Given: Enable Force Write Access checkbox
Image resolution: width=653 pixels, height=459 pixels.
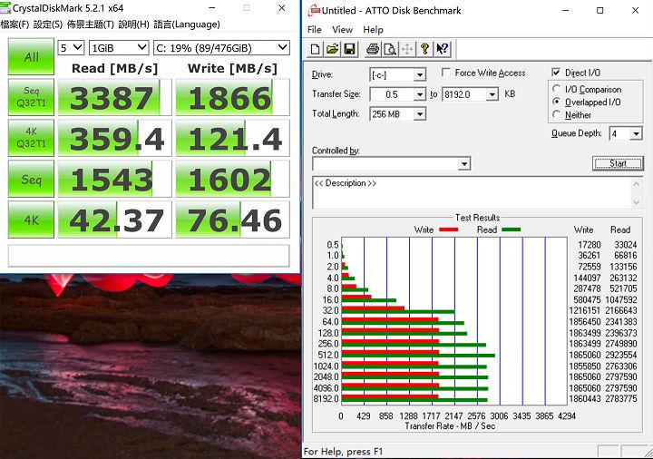Looking at the screenshot, I should [446, 73].
